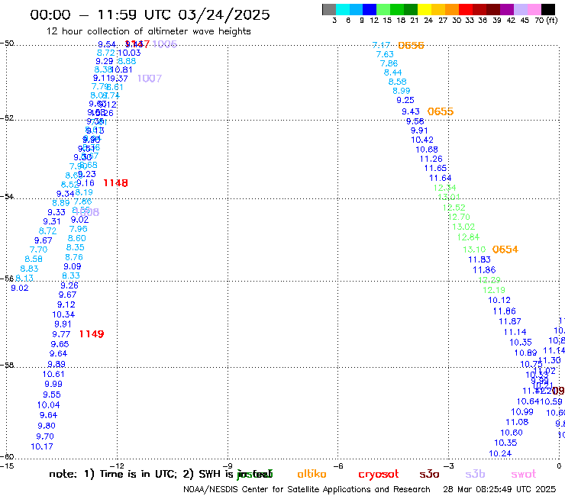Click the -6 longitude axis label

click(338, 465)
